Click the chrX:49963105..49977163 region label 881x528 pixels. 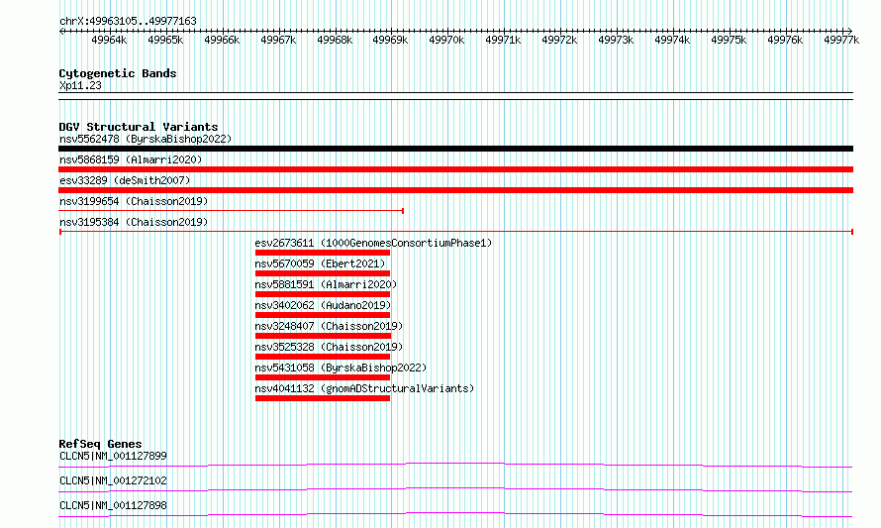click(128, 21)
